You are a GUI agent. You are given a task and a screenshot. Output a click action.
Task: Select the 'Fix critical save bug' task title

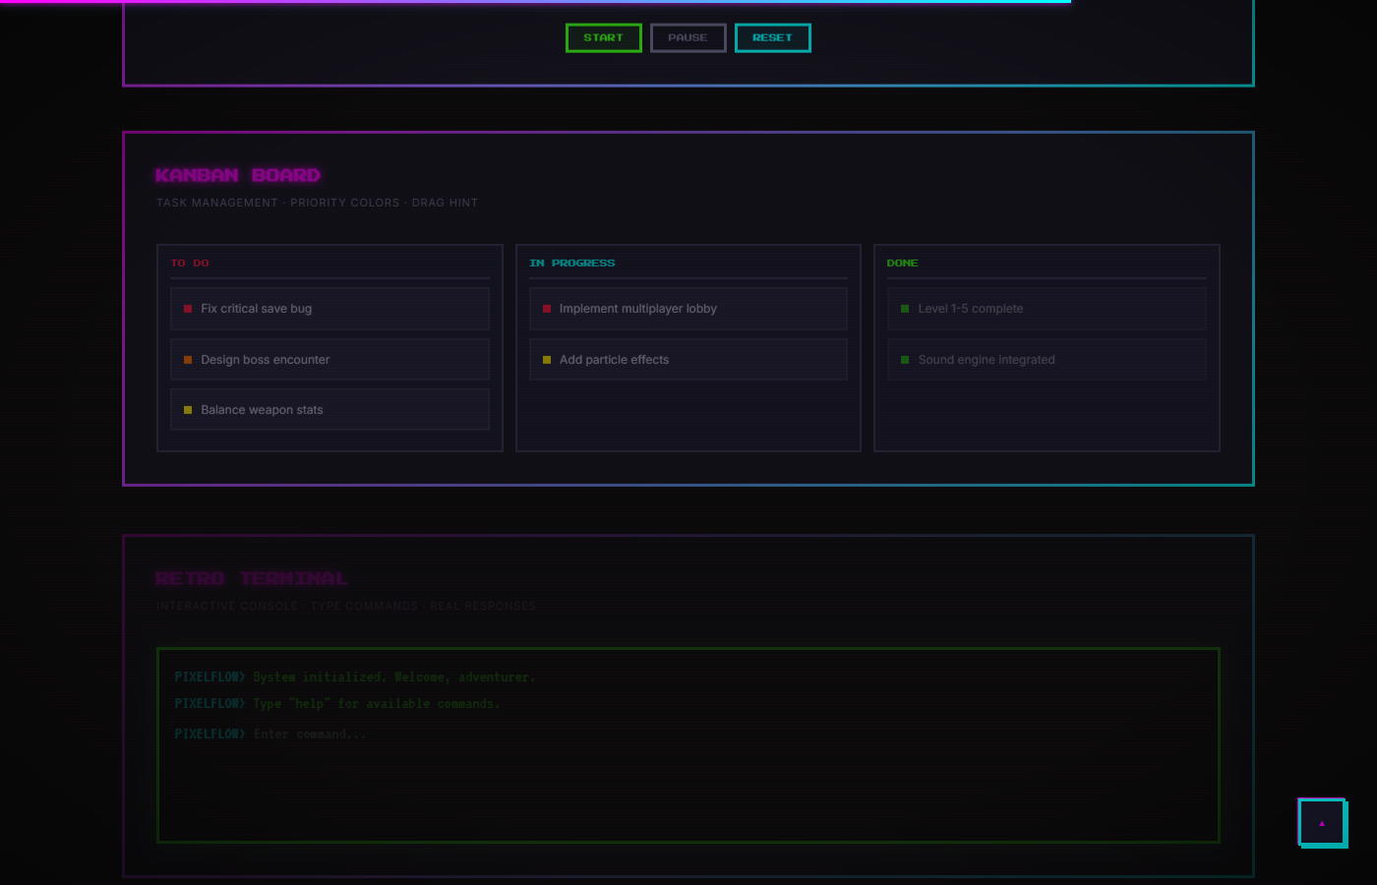pos(256,309)
